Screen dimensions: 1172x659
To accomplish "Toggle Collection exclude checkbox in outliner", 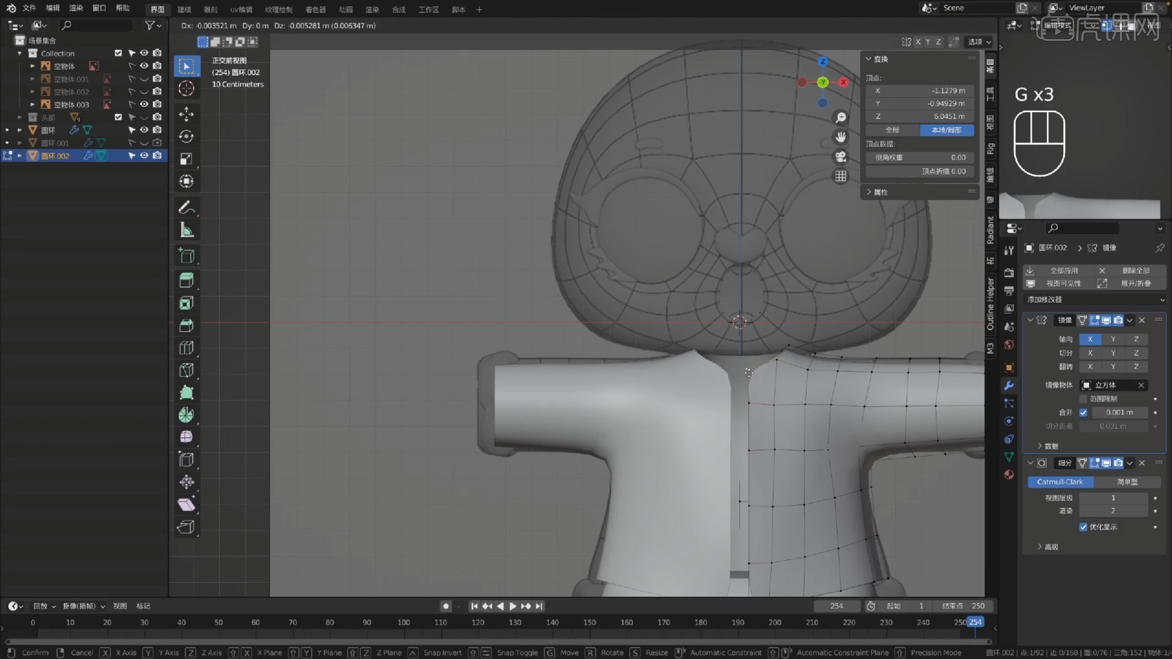I will click(118, 53).
